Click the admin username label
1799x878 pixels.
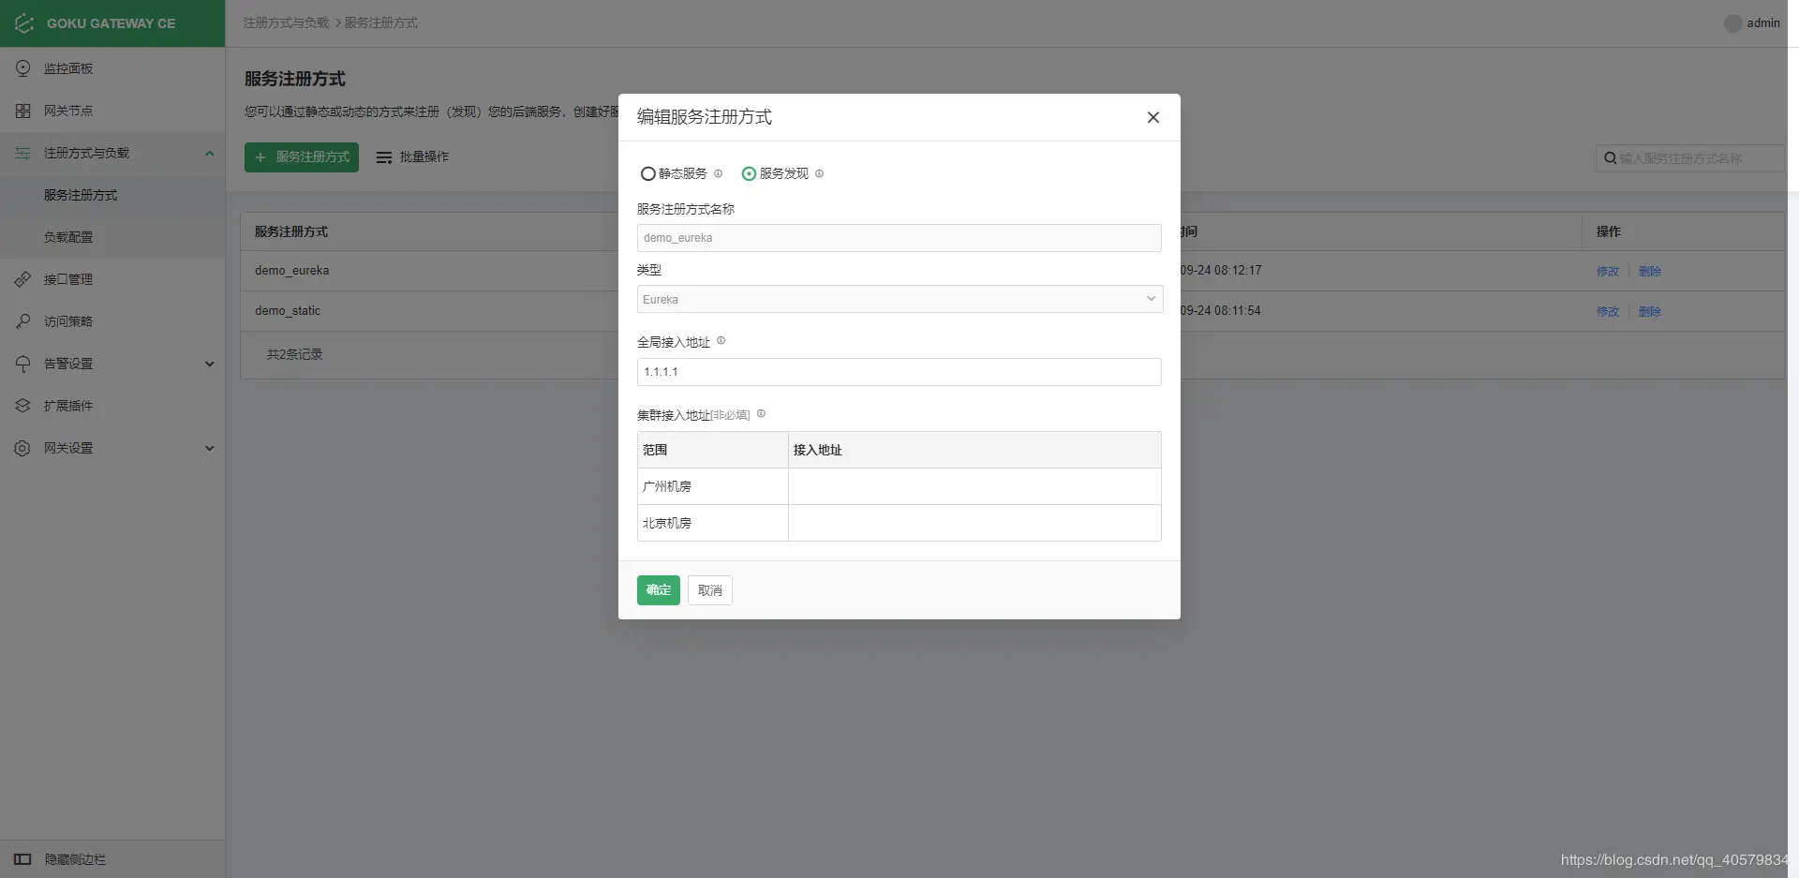click(1763, 23)
